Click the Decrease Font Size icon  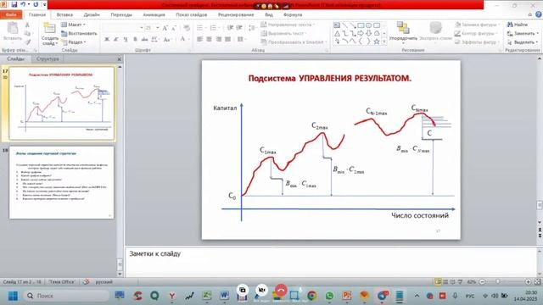point(174,28)
